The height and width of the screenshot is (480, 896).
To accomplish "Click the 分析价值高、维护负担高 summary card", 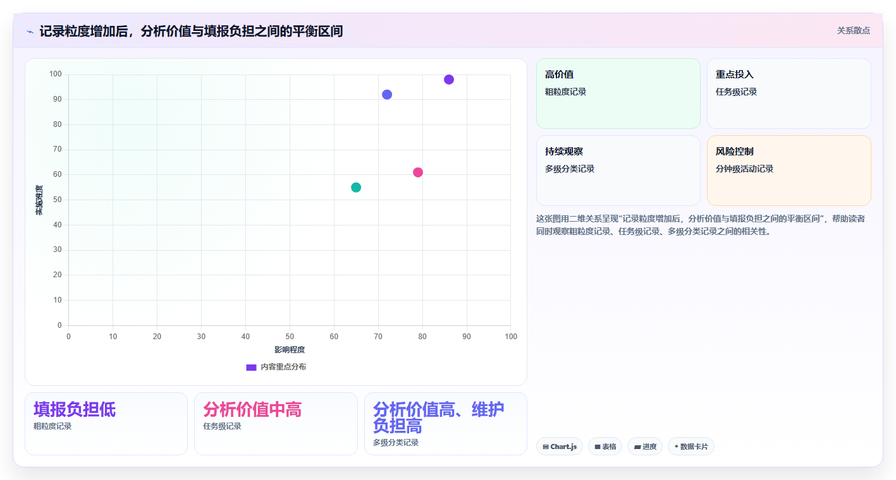I will pos(446,424).
